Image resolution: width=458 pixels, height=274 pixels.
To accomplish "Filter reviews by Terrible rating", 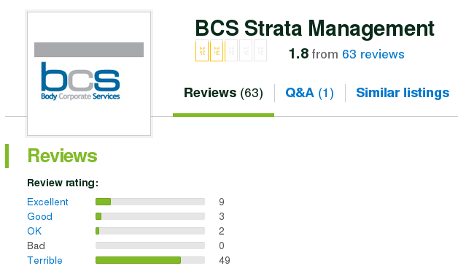I will pos(44,260).
